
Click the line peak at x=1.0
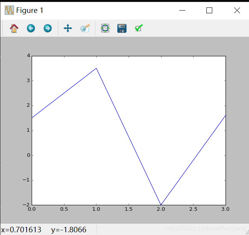tap(96, 68)
